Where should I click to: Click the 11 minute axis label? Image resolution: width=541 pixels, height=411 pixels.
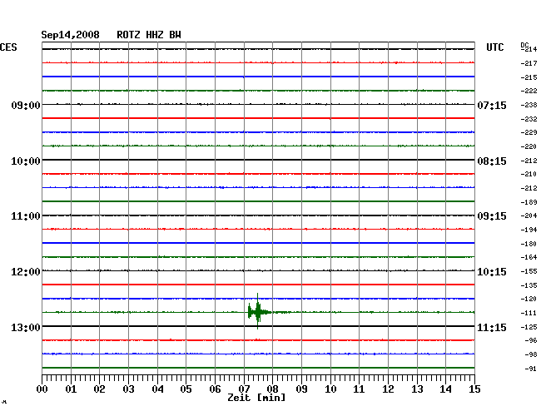point(359,389)
